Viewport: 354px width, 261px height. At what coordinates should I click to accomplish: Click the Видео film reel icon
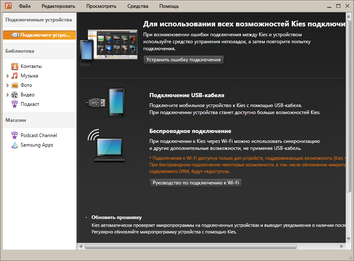pos(15,95)
